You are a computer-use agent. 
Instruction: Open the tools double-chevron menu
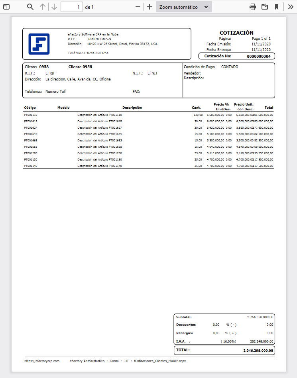click(291, 7)
